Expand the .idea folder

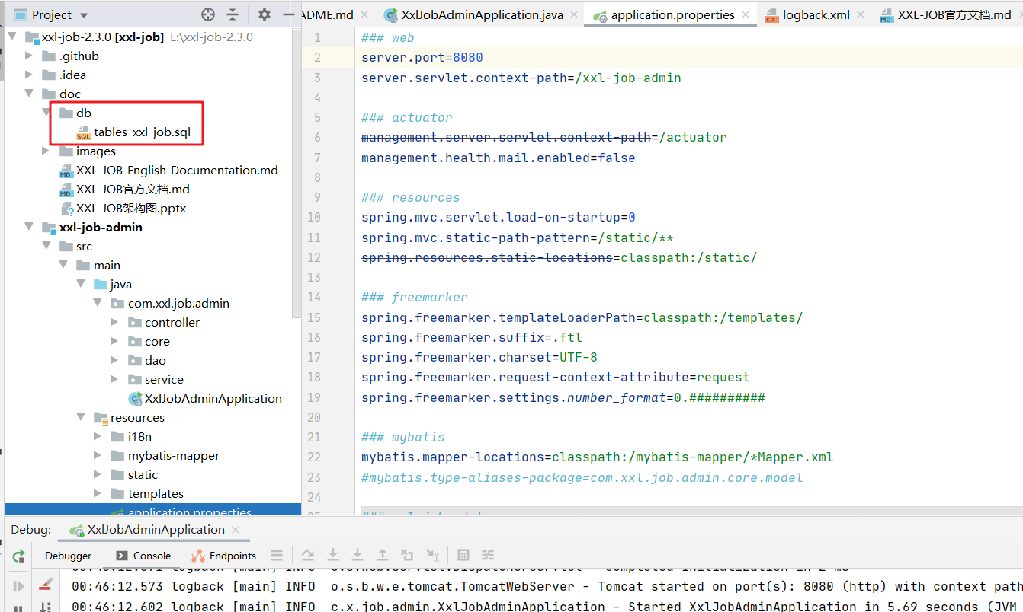pos(29,75)
